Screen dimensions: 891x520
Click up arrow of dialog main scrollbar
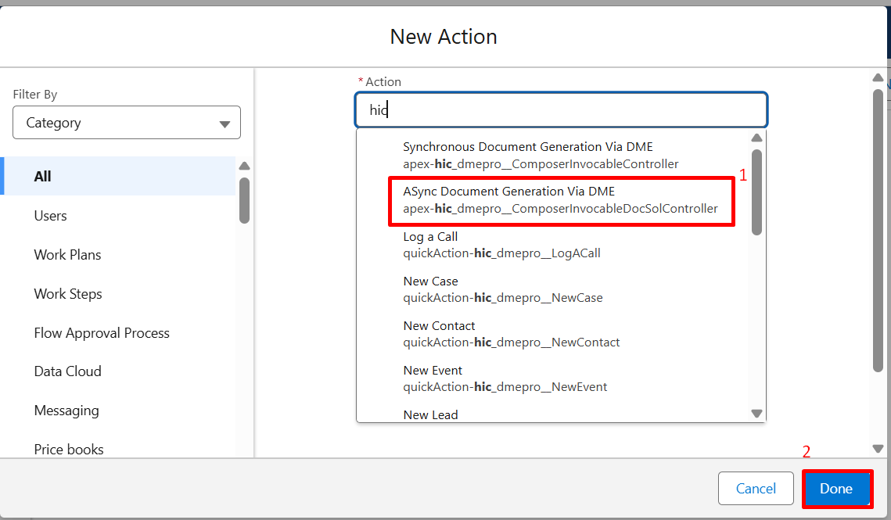(878, 77)
